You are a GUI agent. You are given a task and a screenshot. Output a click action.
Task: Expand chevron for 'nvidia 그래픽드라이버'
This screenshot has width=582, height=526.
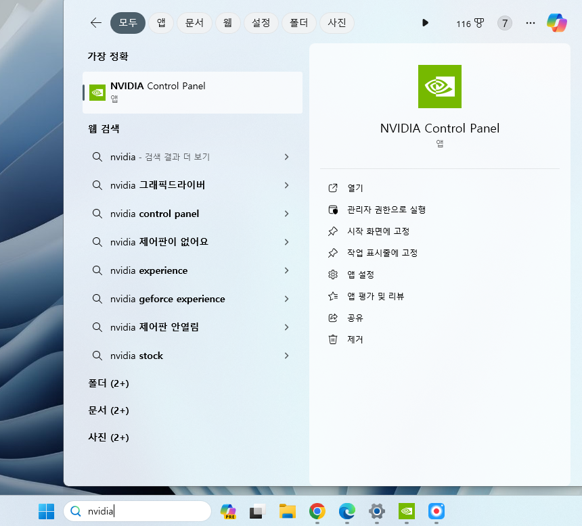pyautogui.click(x=286, y=185)
